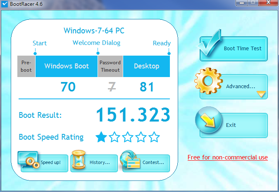
Task: Click the Welcome Dialog timeline marker dot
Action: click(98, 53)
